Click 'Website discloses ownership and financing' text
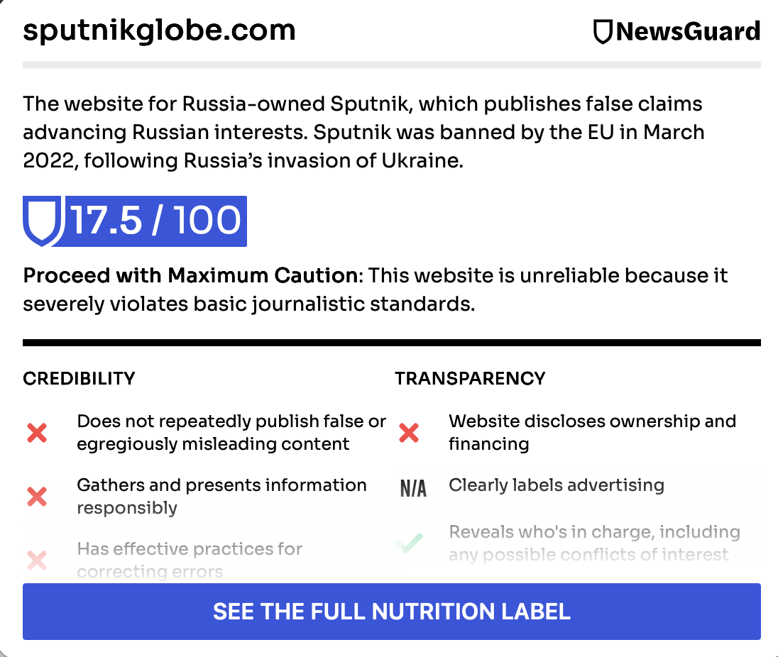778x657 pixels. 592,432
